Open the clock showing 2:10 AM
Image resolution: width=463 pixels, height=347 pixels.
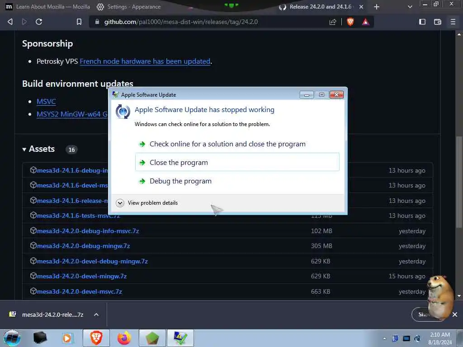click(x=440, y=338)
